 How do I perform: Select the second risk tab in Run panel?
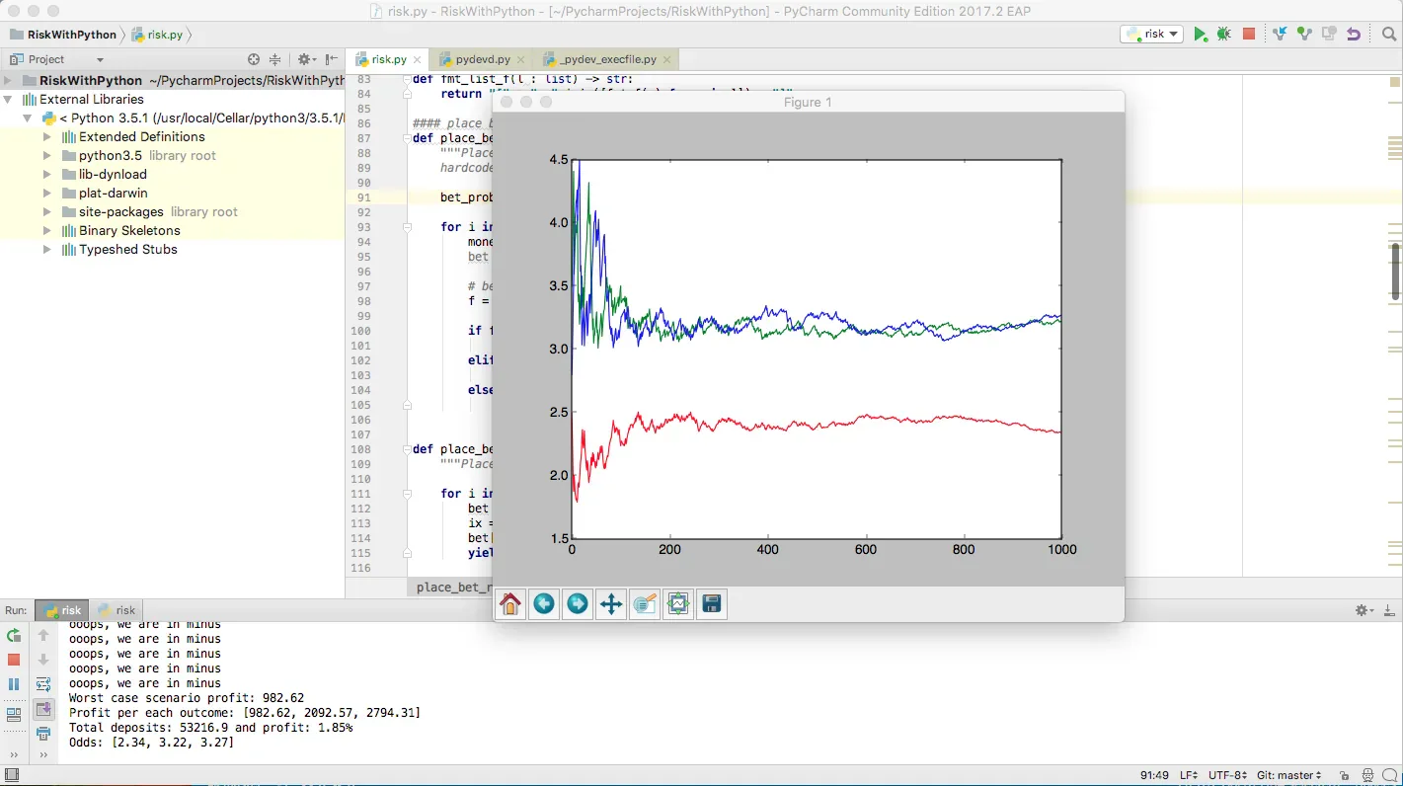click(x=117, y=610)
